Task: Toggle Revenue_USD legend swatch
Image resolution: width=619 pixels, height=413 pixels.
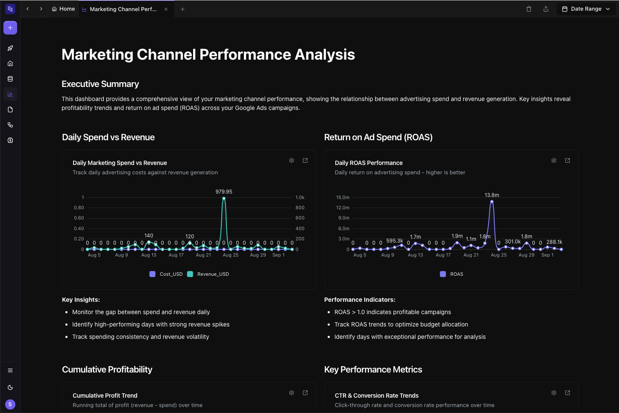Action: tap(190, 274)
